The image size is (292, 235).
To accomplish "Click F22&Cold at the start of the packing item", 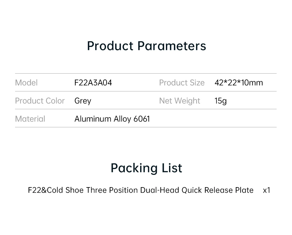I will (x=45, y=190).
